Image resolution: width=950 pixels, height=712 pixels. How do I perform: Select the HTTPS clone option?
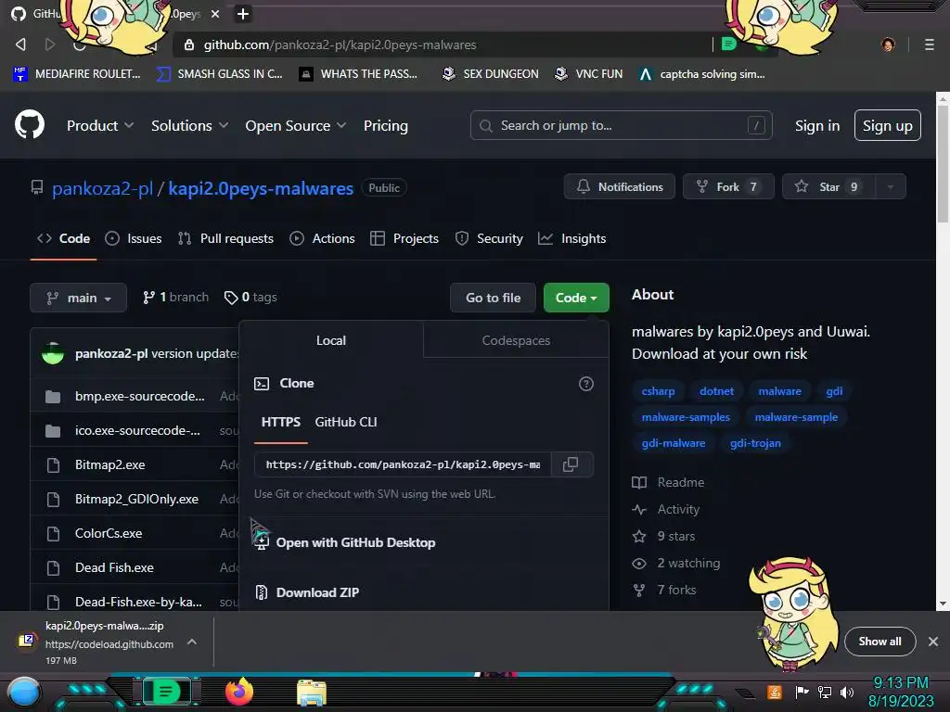(280, 422)
